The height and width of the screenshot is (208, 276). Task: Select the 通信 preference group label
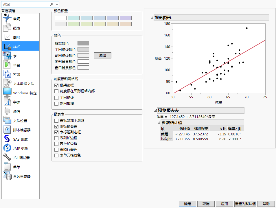pyautogui.click(x=16, y=112)
